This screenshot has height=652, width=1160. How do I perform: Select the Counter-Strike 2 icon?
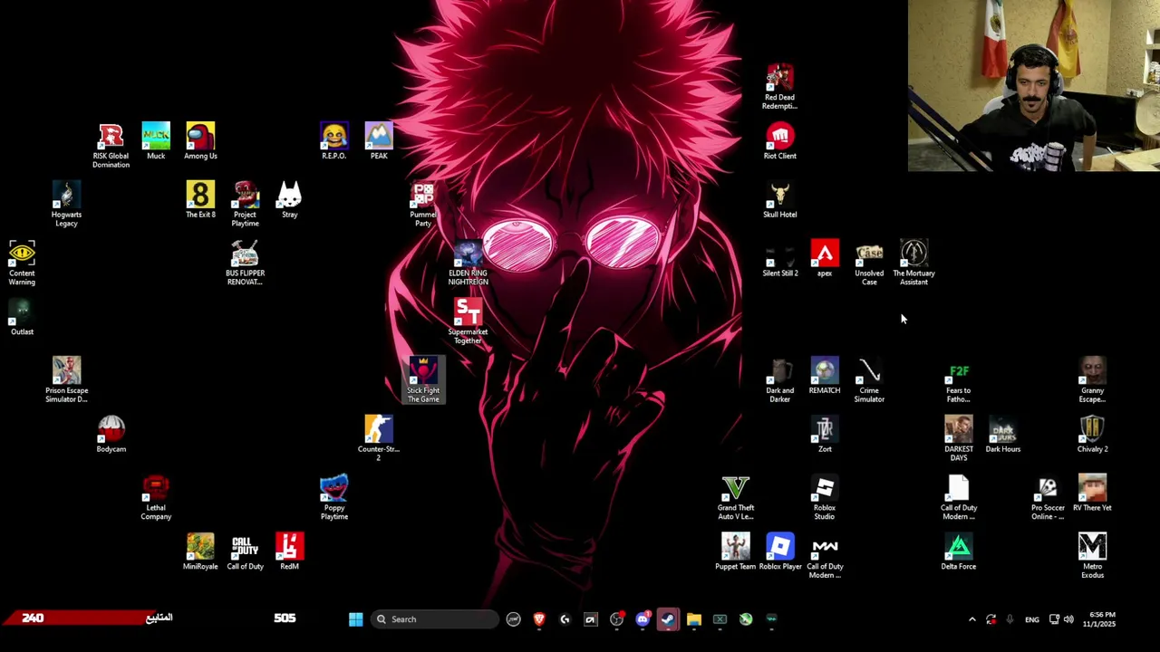(379, 439)
